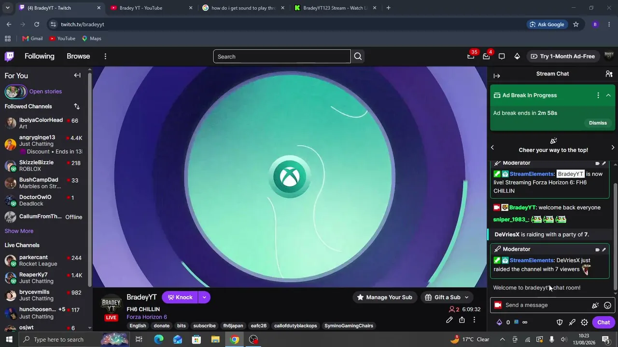Open the chat community users list
The height and width of the screenshot is (347, 618).
[609, 74]
